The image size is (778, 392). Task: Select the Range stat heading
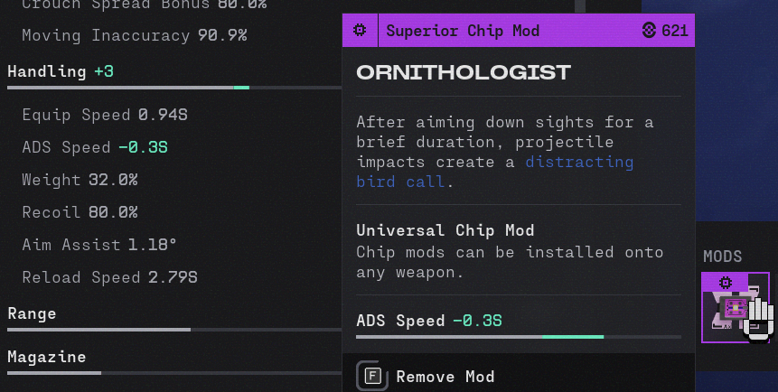[32, 313]
